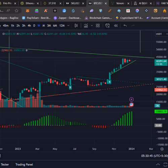Open the Zapper Dashboard bookmark
This screenshot has height=168, width=168.
68,18
